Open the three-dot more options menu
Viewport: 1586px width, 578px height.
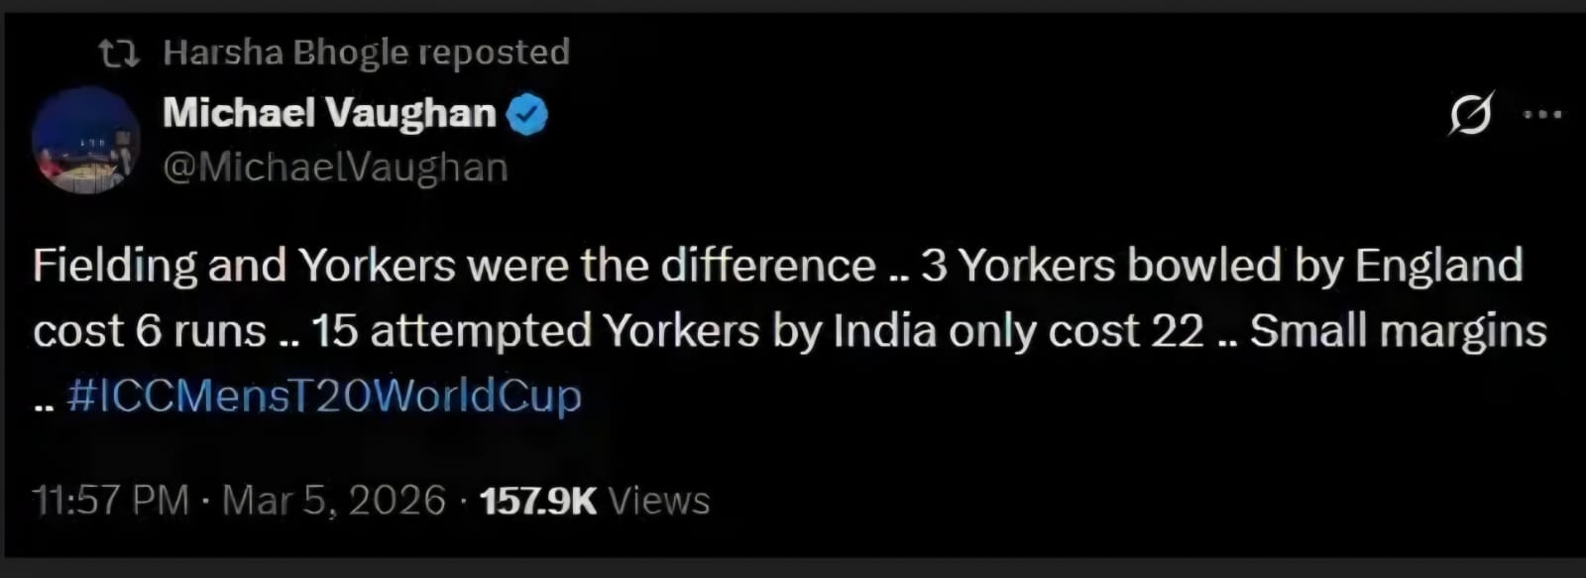point(1542,114)
